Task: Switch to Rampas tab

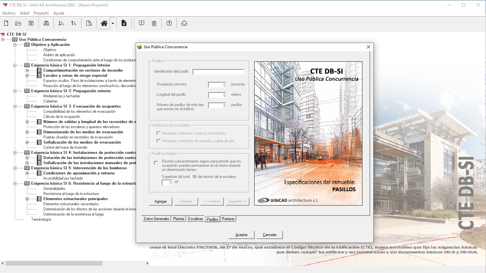Action: [x=228, y=219]
